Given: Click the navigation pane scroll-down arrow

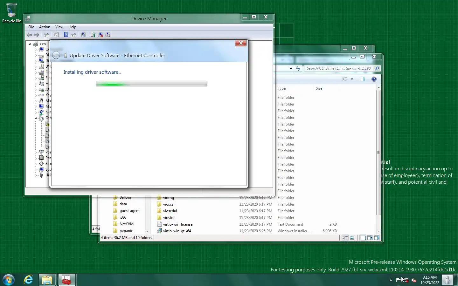Looking at the screenshot, I should tap(148, 231).
